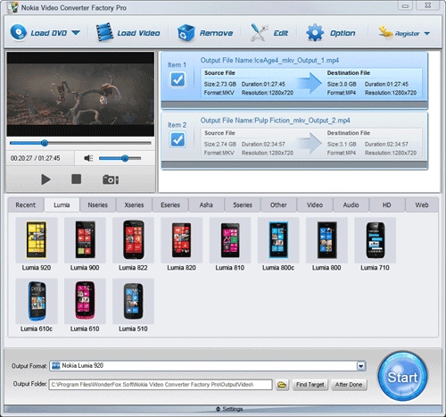
Task: Switch to the Eseries tab
Action: tap(170, 204)
